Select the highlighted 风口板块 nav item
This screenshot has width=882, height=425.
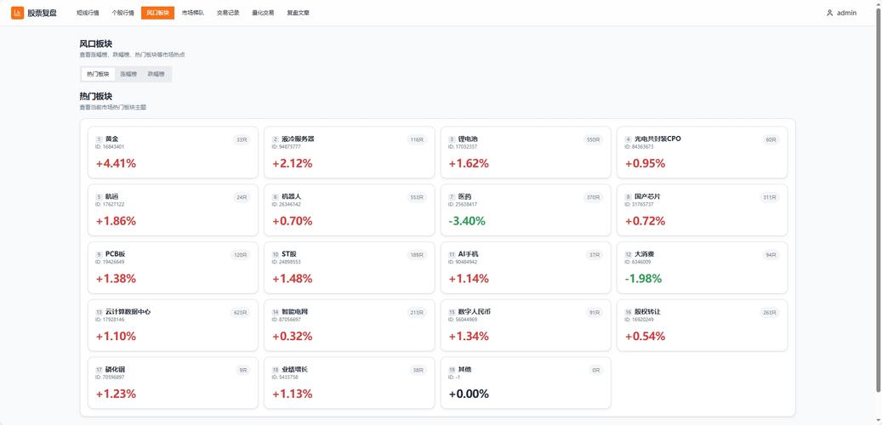point(157,13)
